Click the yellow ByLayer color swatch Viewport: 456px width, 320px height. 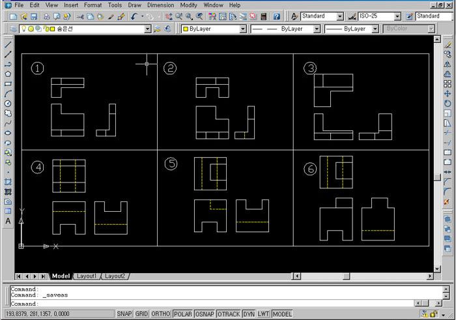click(x=186, y=29)
